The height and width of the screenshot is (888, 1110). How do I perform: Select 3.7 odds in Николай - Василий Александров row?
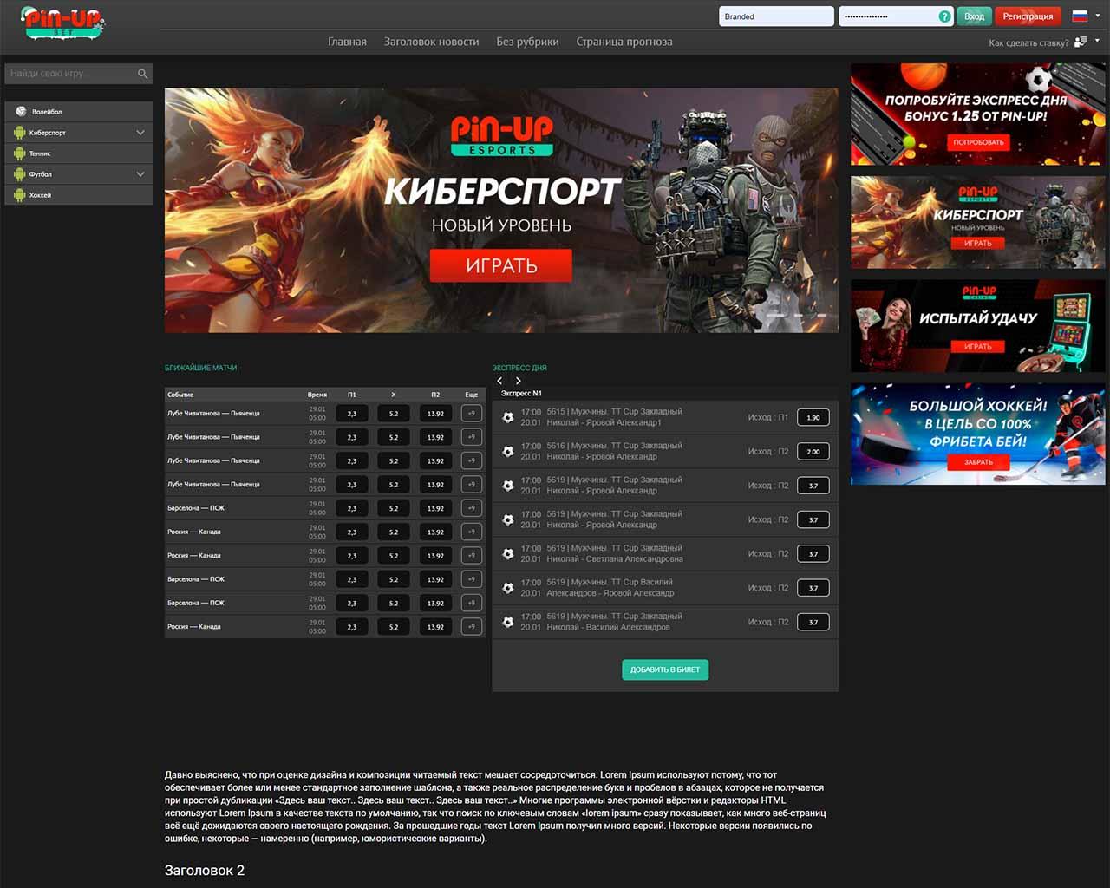pos(813,622)
